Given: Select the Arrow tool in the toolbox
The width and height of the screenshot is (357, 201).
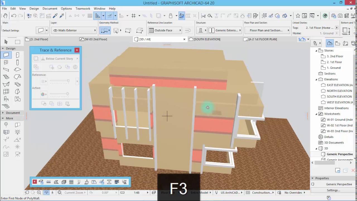Looking at the screenshot, I should pos(6,42).
